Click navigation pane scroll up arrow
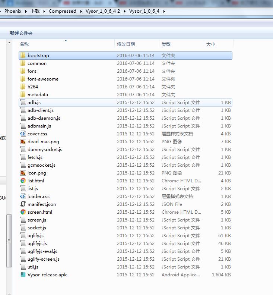Image resolution: width=273 pixels, height=295 pixels. 9,43
